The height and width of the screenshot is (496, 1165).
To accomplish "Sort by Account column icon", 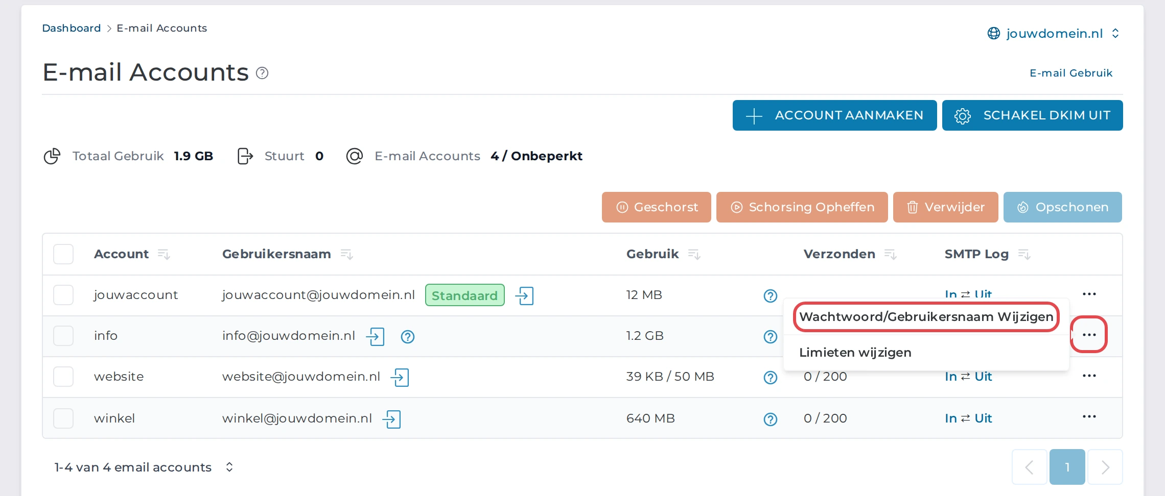I will pyautogui.click(x=164, y=254).
